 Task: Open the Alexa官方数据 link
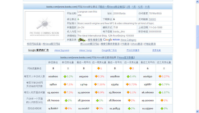pos(126,57)
